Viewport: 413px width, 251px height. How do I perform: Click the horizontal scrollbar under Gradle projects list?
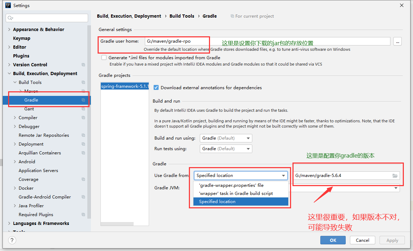(117, 224)
